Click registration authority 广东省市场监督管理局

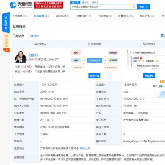coord(136,120)
